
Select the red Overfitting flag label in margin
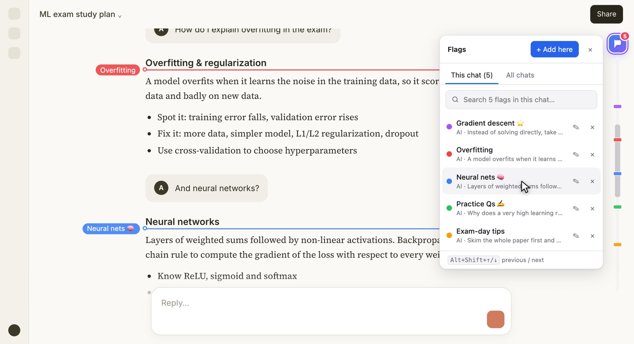(x=118, y=70)
